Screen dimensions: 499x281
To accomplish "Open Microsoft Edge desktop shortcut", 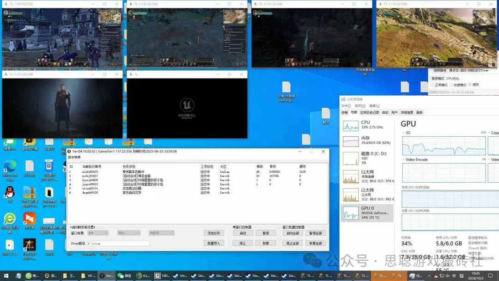I will click(10, 167).
